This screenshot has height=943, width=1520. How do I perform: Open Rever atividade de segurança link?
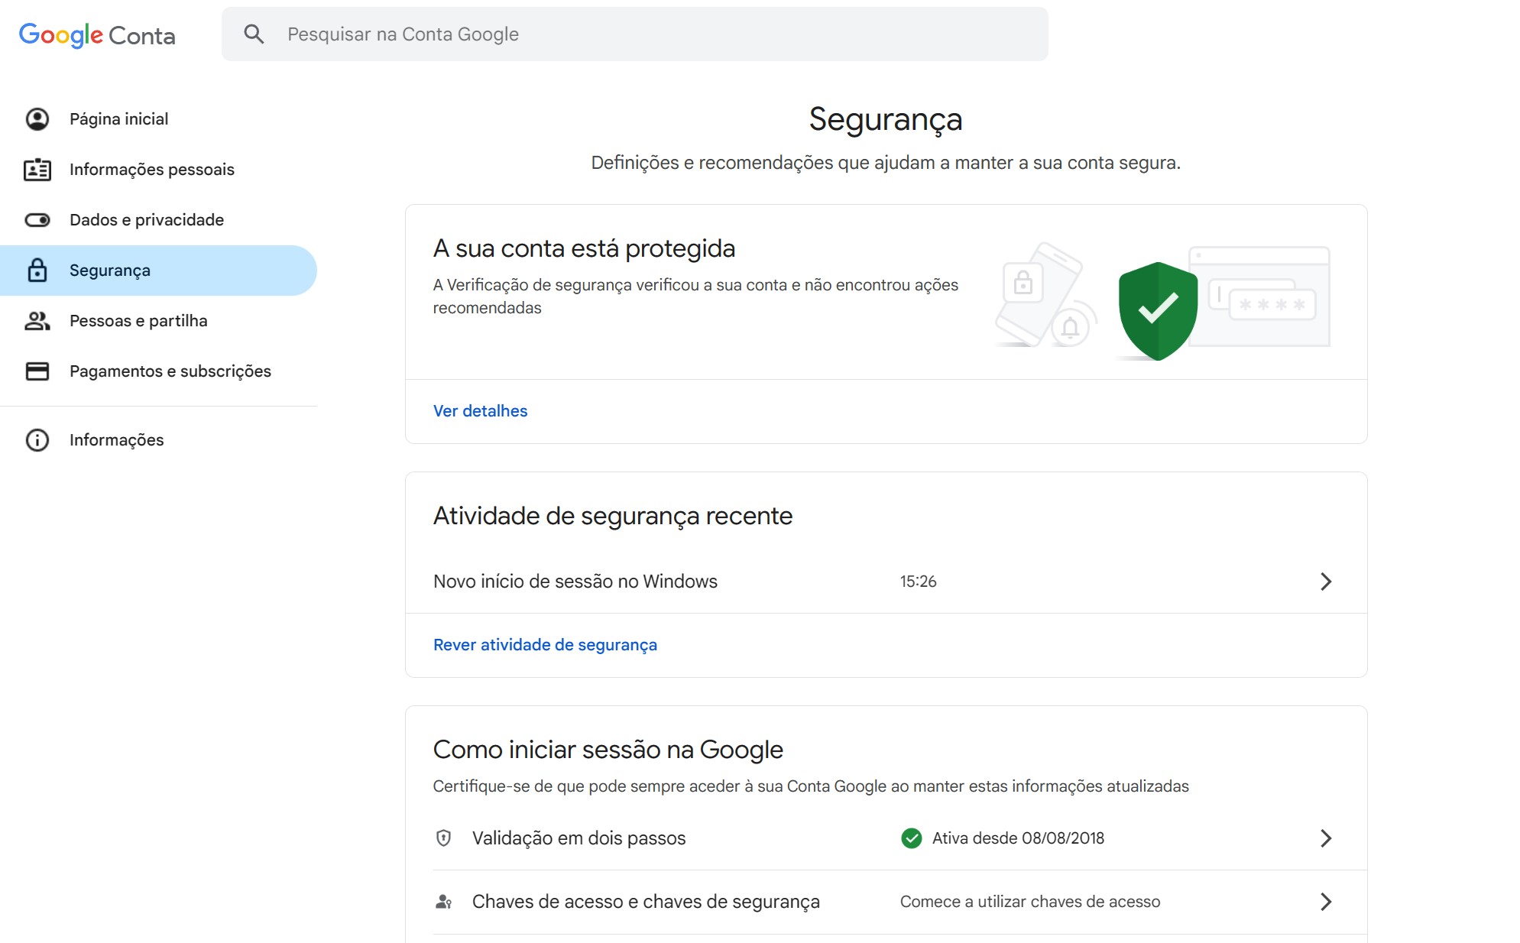click(545, 645)
